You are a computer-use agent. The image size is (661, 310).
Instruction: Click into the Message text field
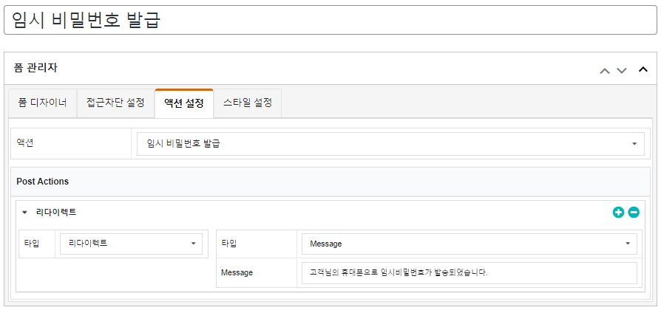(x=470, y=273)
